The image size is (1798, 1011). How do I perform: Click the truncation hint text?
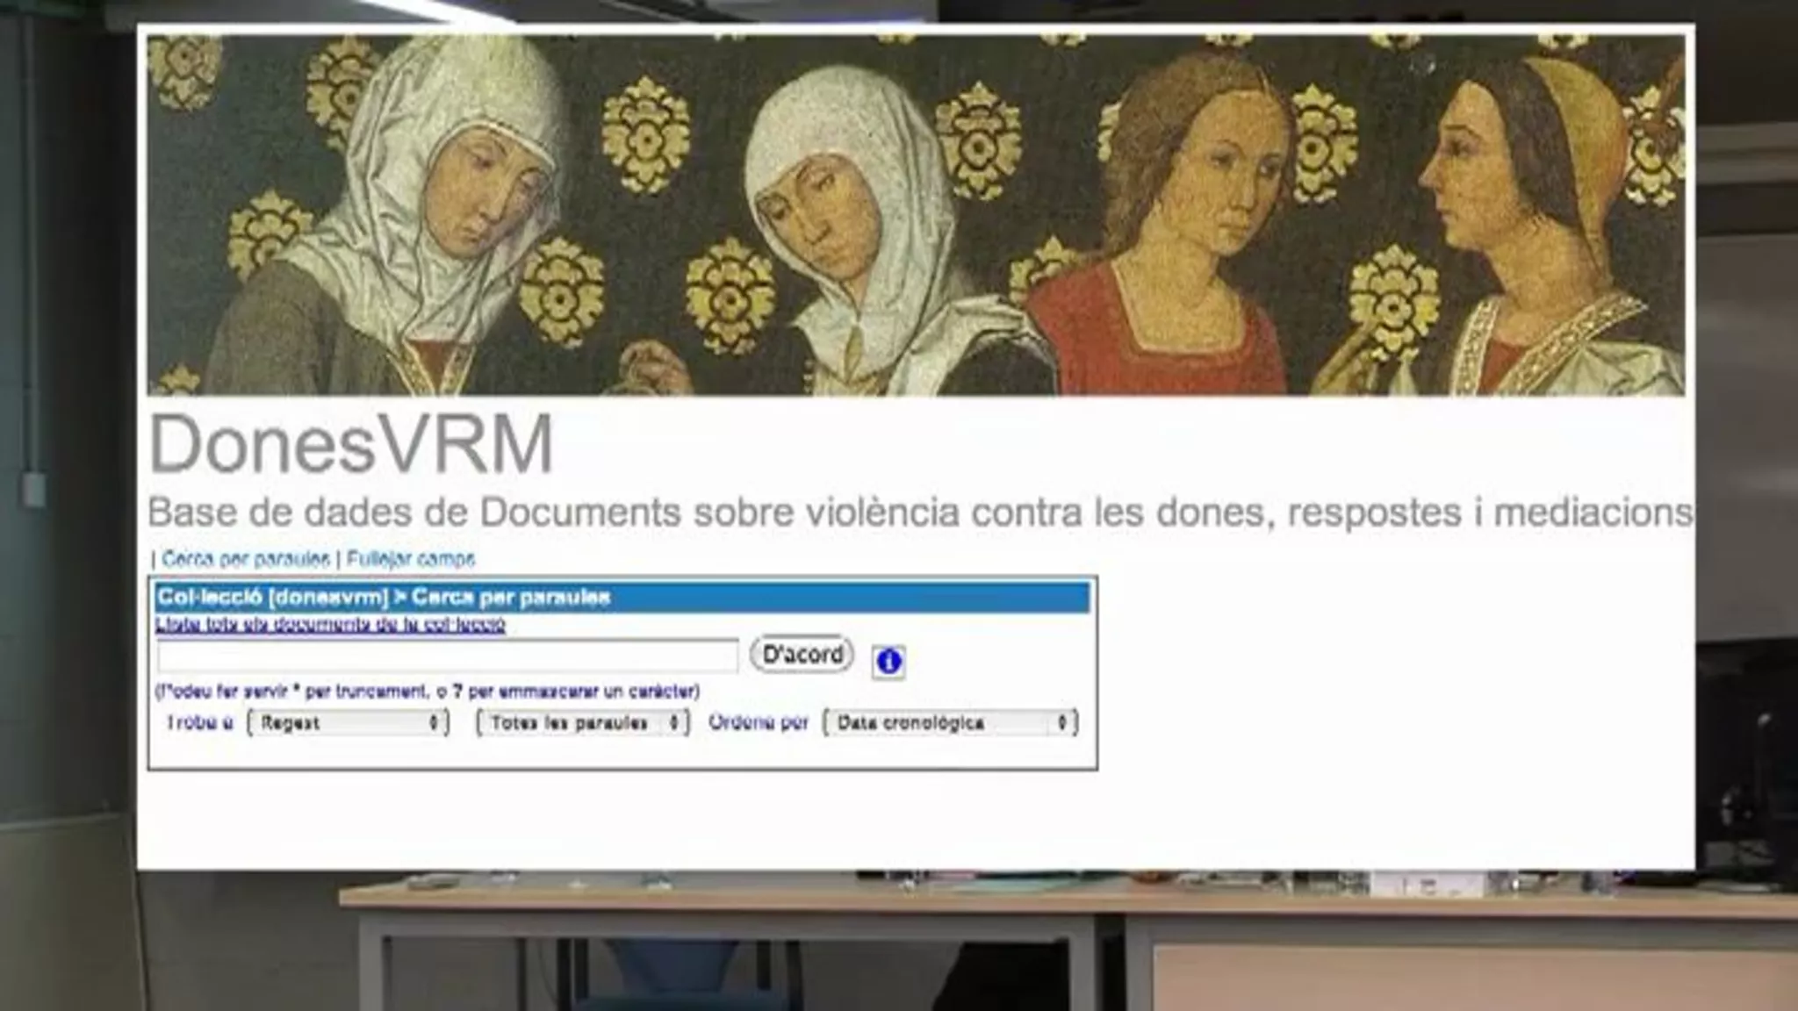click(x=428, y=692)
